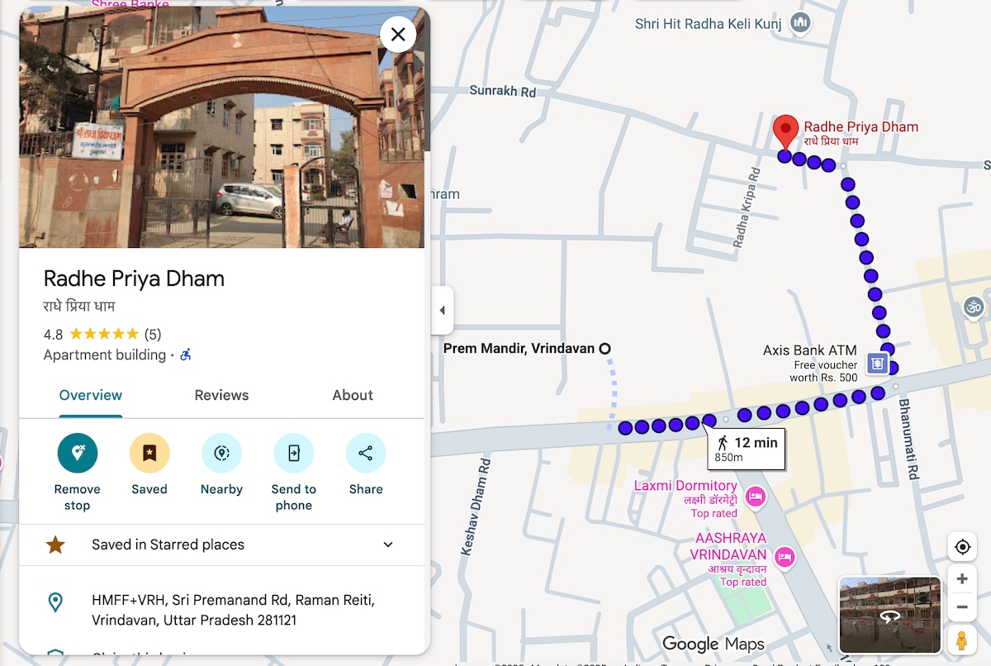Image resolution: width=991 pixels, height=666 pixels.
Task: Zoom out on the map
Action: coord(962,608)
